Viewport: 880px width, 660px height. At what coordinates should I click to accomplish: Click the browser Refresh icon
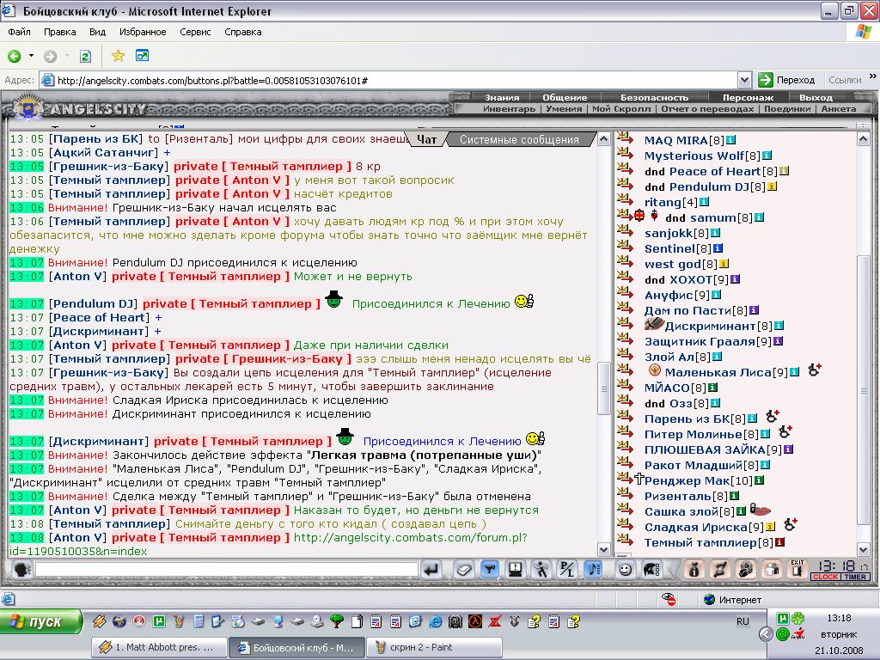click(x=85, y=56)
